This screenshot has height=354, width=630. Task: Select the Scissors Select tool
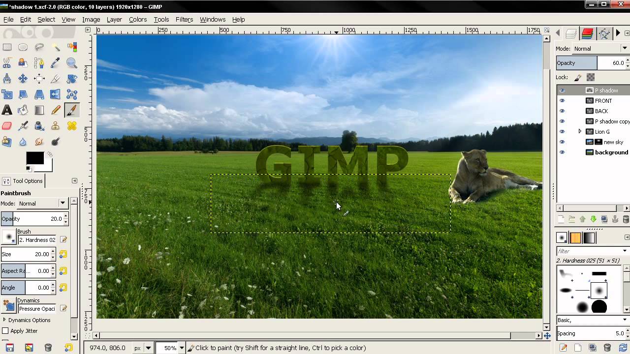pyautogui.click(x=7, y=63)
